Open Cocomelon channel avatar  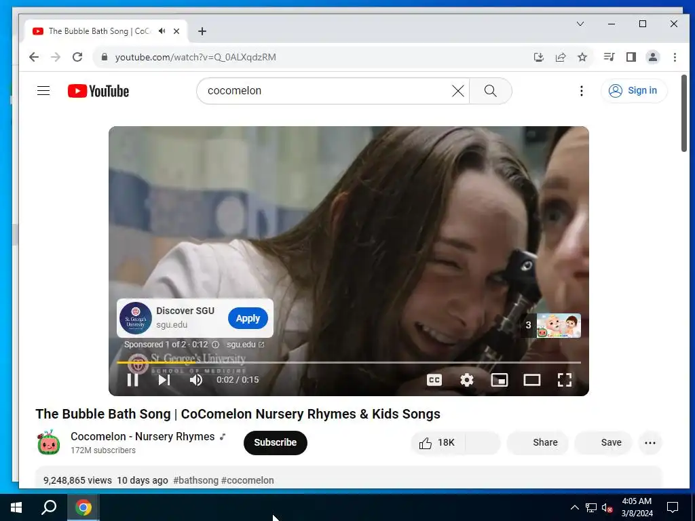point(49,442)
